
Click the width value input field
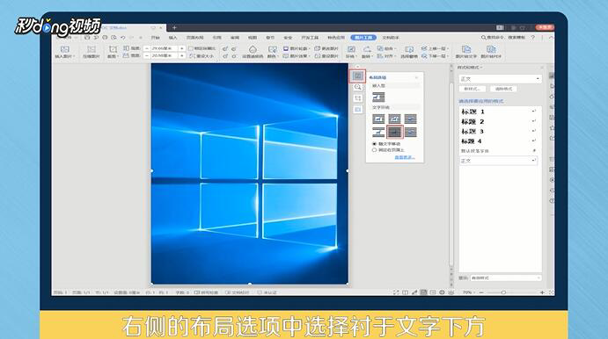pyautogui.click(x=165, y=56)
